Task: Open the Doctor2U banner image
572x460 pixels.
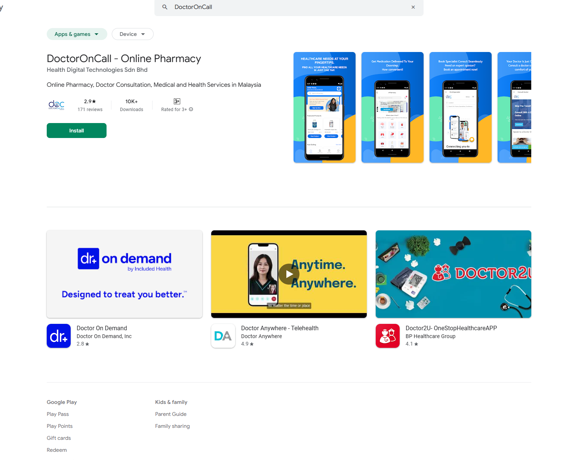Action: (x=453, y=274)
